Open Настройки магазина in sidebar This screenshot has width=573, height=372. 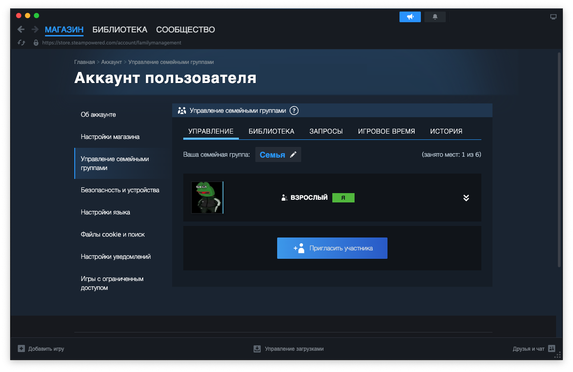[110, 137]
